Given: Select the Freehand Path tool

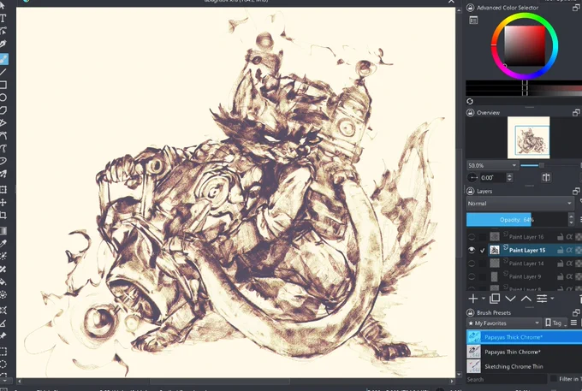Looking at the screenshot, I should (x=3, y=148).
